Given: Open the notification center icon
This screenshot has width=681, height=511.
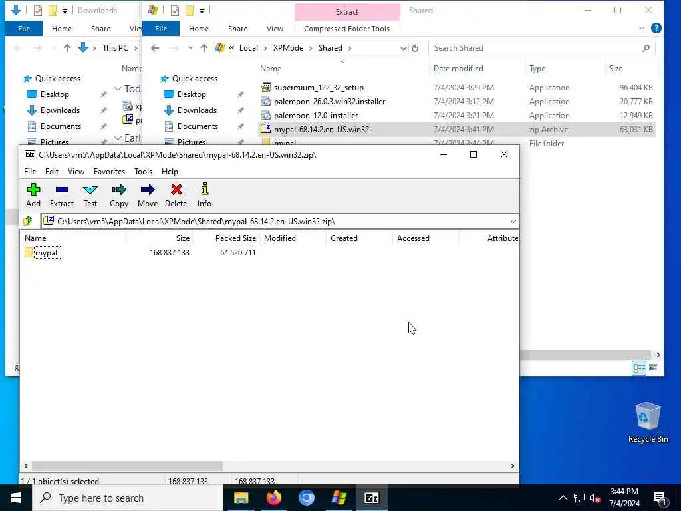Looking at the screenshot, I should point(660,498).
